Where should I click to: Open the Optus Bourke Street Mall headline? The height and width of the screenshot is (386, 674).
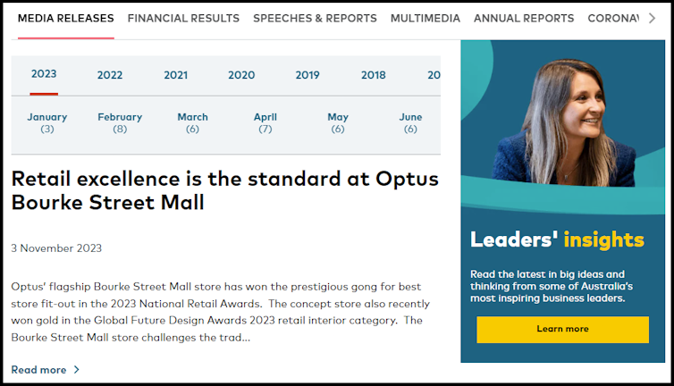pos(224,190)
